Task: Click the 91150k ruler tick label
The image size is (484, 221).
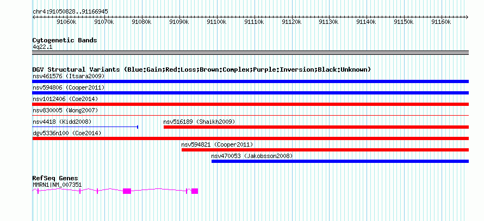Action: 404,22
